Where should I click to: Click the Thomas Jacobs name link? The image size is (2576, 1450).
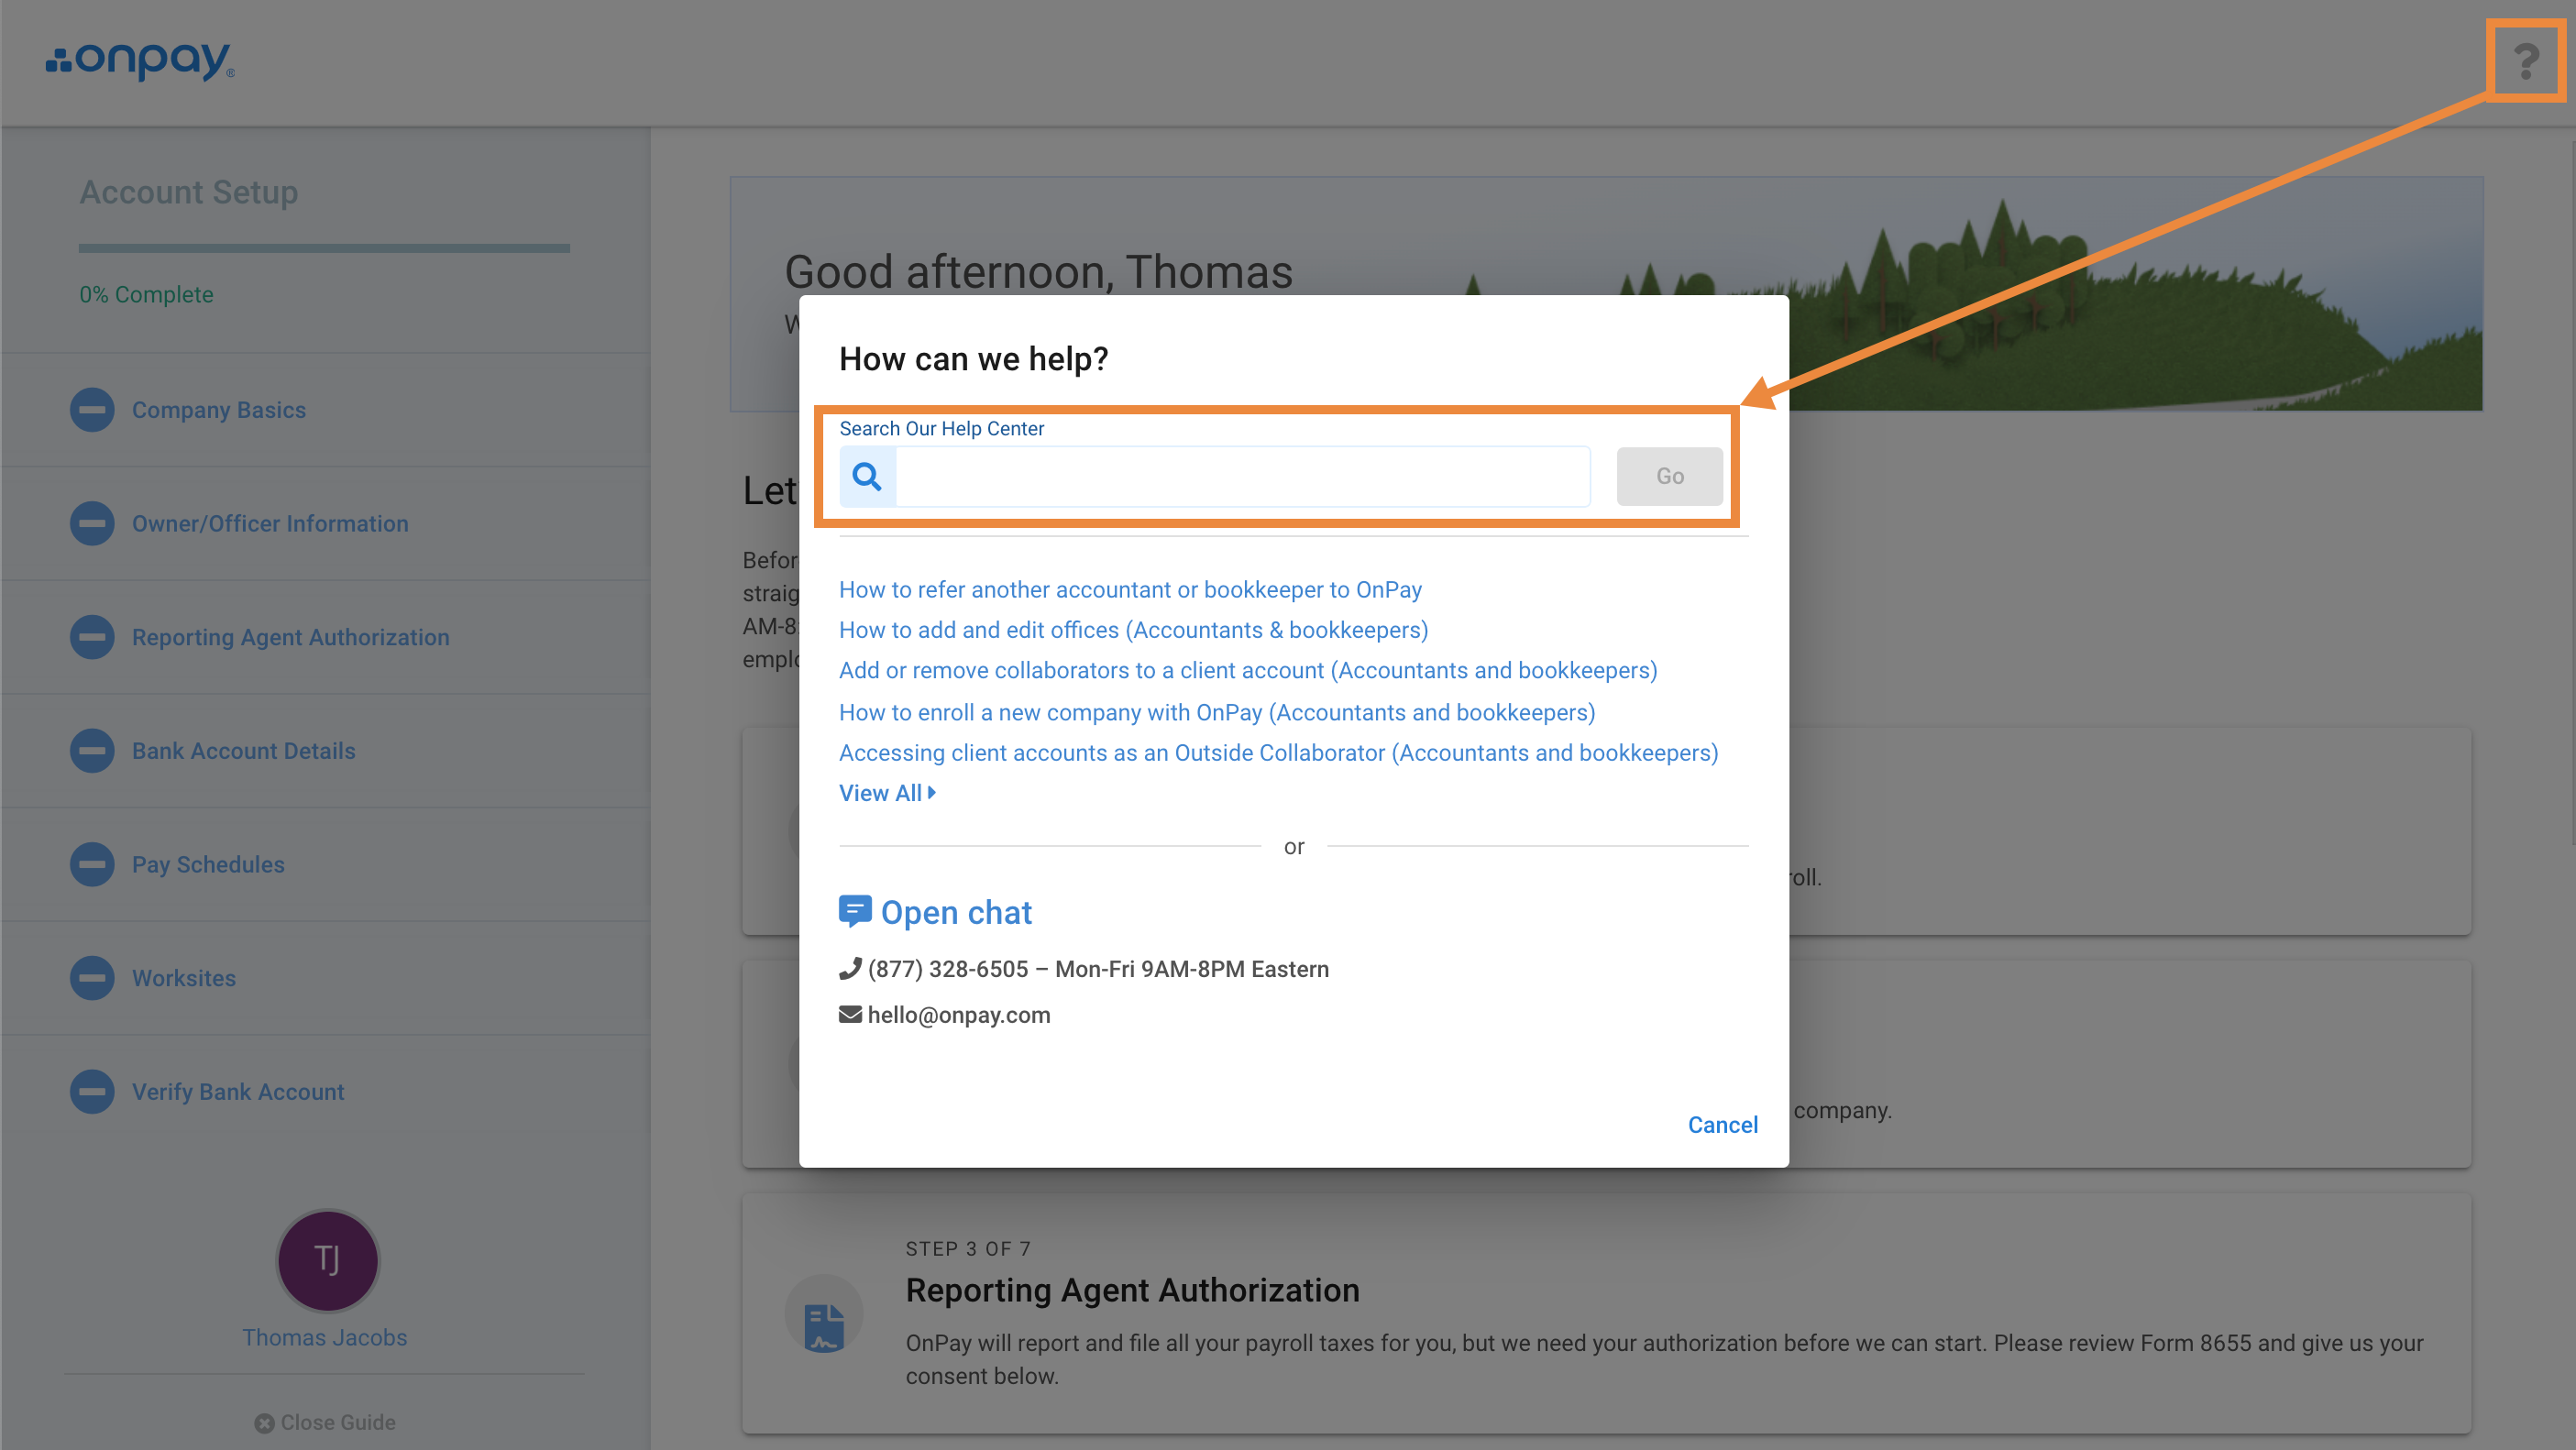tap(324, 1338)
